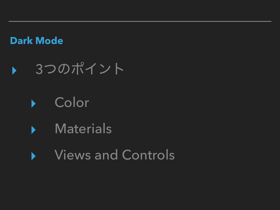
Task: Click the blue triangle beside 3つのポイント
Action: coord(14,70)
